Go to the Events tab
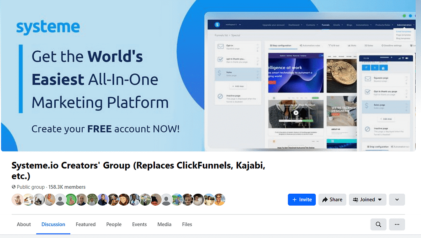This screenshot has height=238, width=421. click(x=139, y=224)
